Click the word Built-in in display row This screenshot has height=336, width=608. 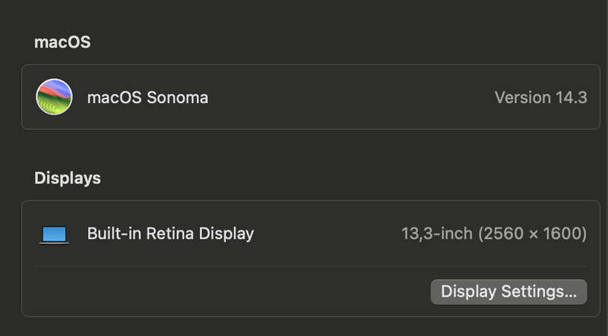[115, 234]
